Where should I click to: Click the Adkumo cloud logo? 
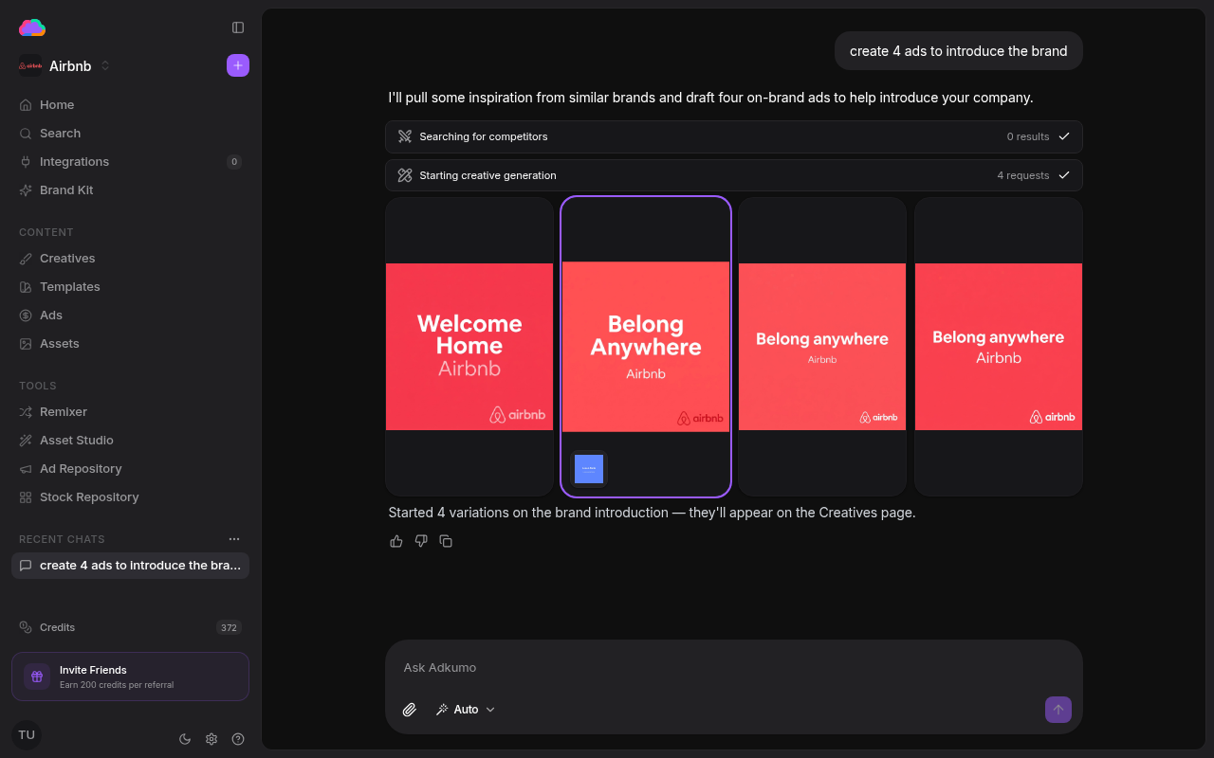pos(32,27)
